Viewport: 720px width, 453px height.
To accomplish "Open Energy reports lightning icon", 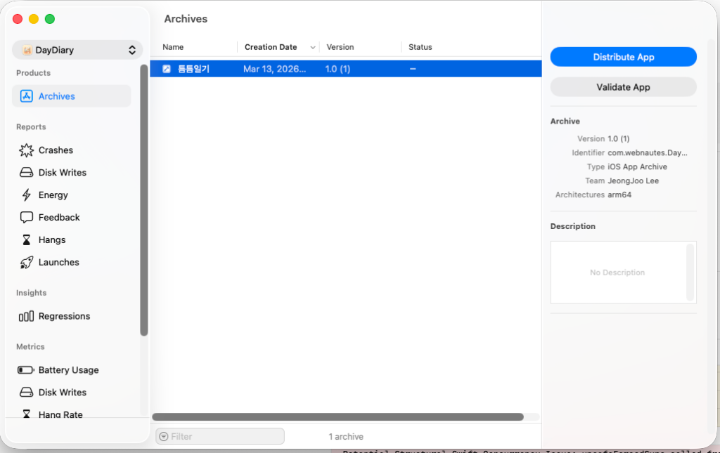I will tap(26, 195).
